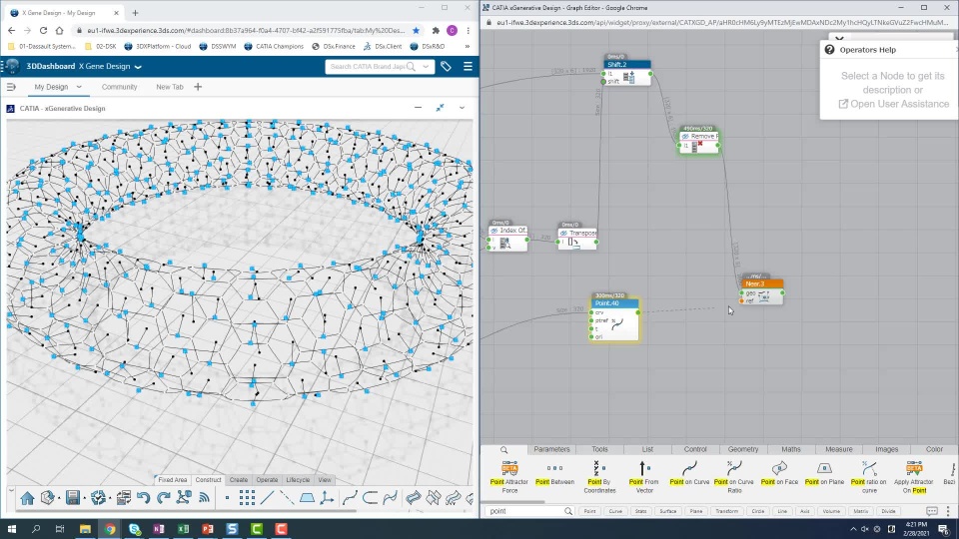Bookmark page with the star icon
Screen dimensions: 959x539
[x=416, y=30]
